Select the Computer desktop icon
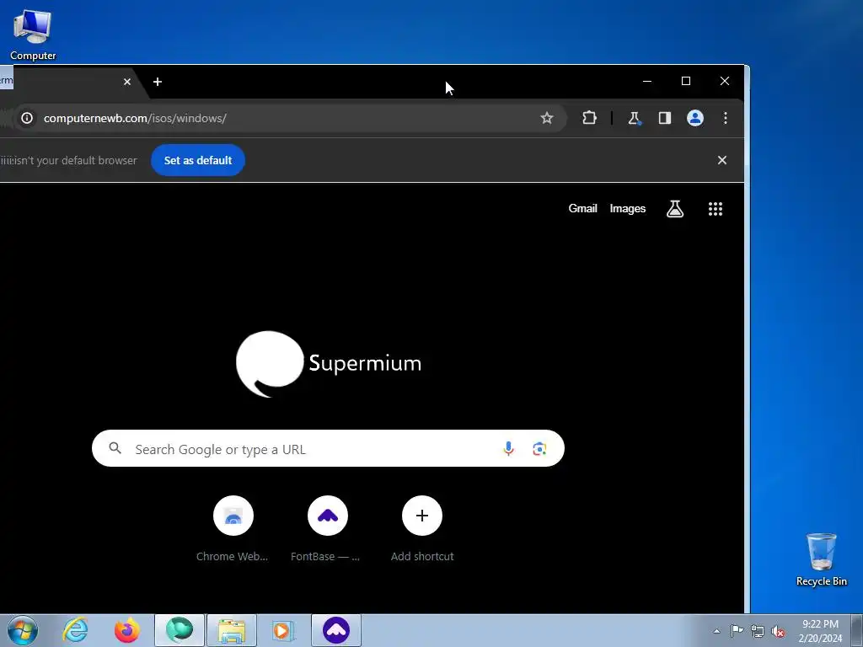Image resolution: width=863 pixels, height=647 pixels. pyautogui.click(x=33, y=34)
